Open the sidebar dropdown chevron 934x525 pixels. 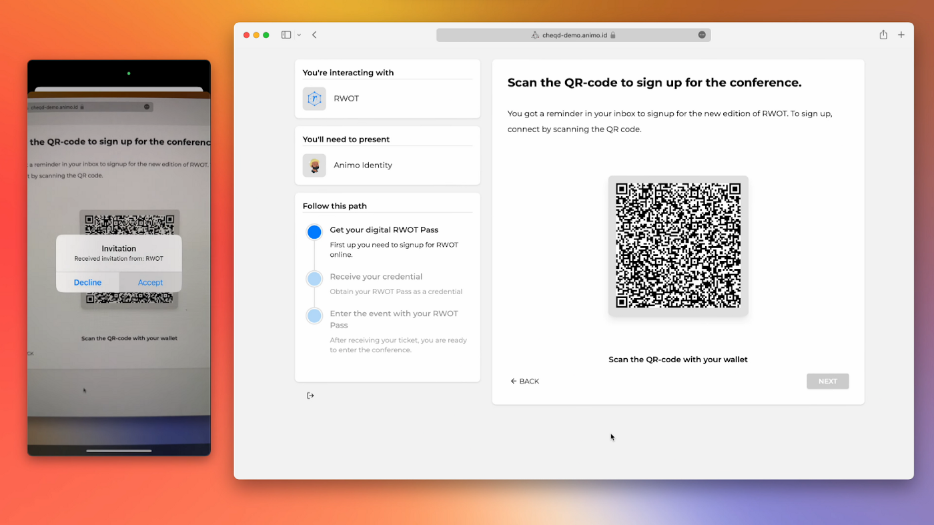point(299,35)
